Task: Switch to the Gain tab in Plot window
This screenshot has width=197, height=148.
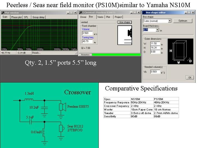Action: 5,17
